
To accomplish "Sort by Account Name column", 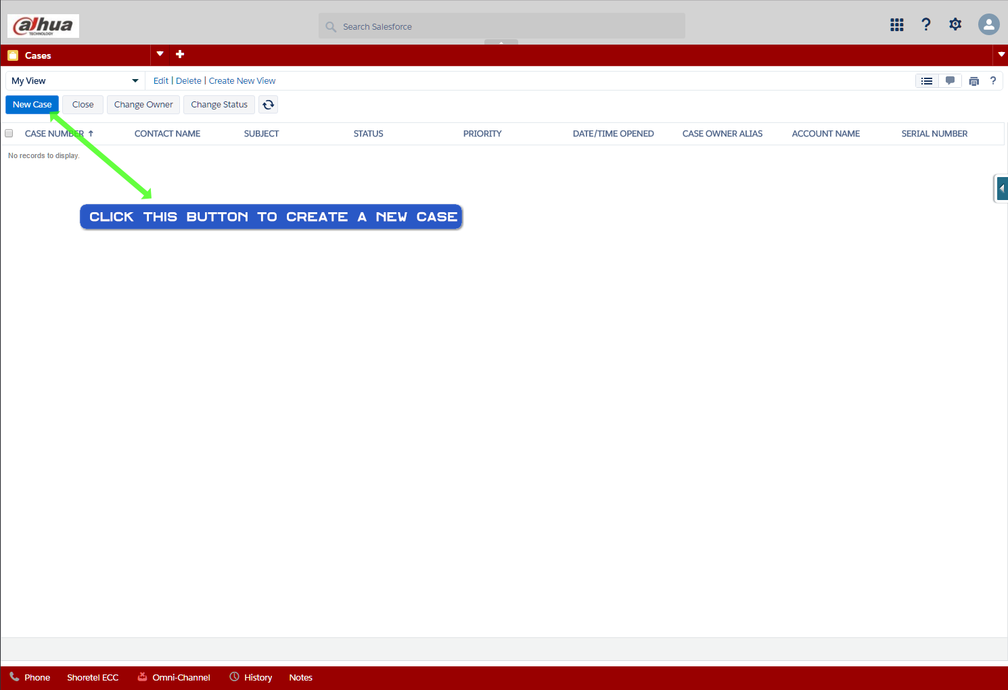I will point(826,134).
